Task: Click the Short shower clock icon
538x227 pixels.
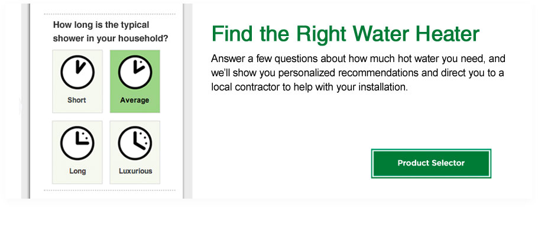Action: [77, 72]
